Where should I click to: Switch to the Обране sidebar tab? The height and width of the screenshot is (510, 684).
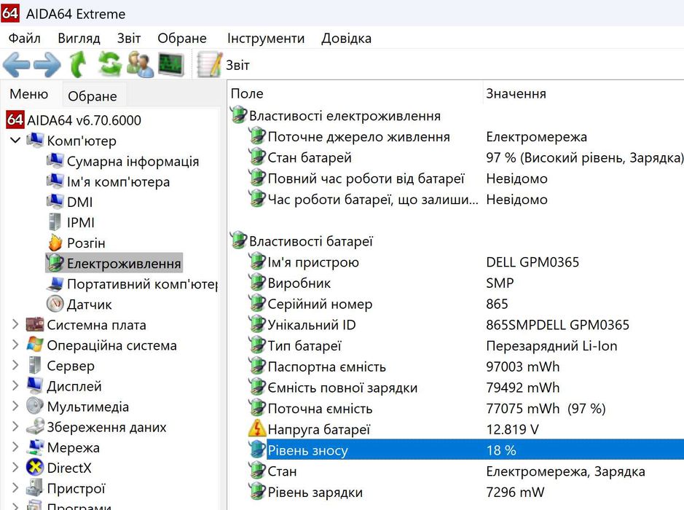click(x=93, y=95)
